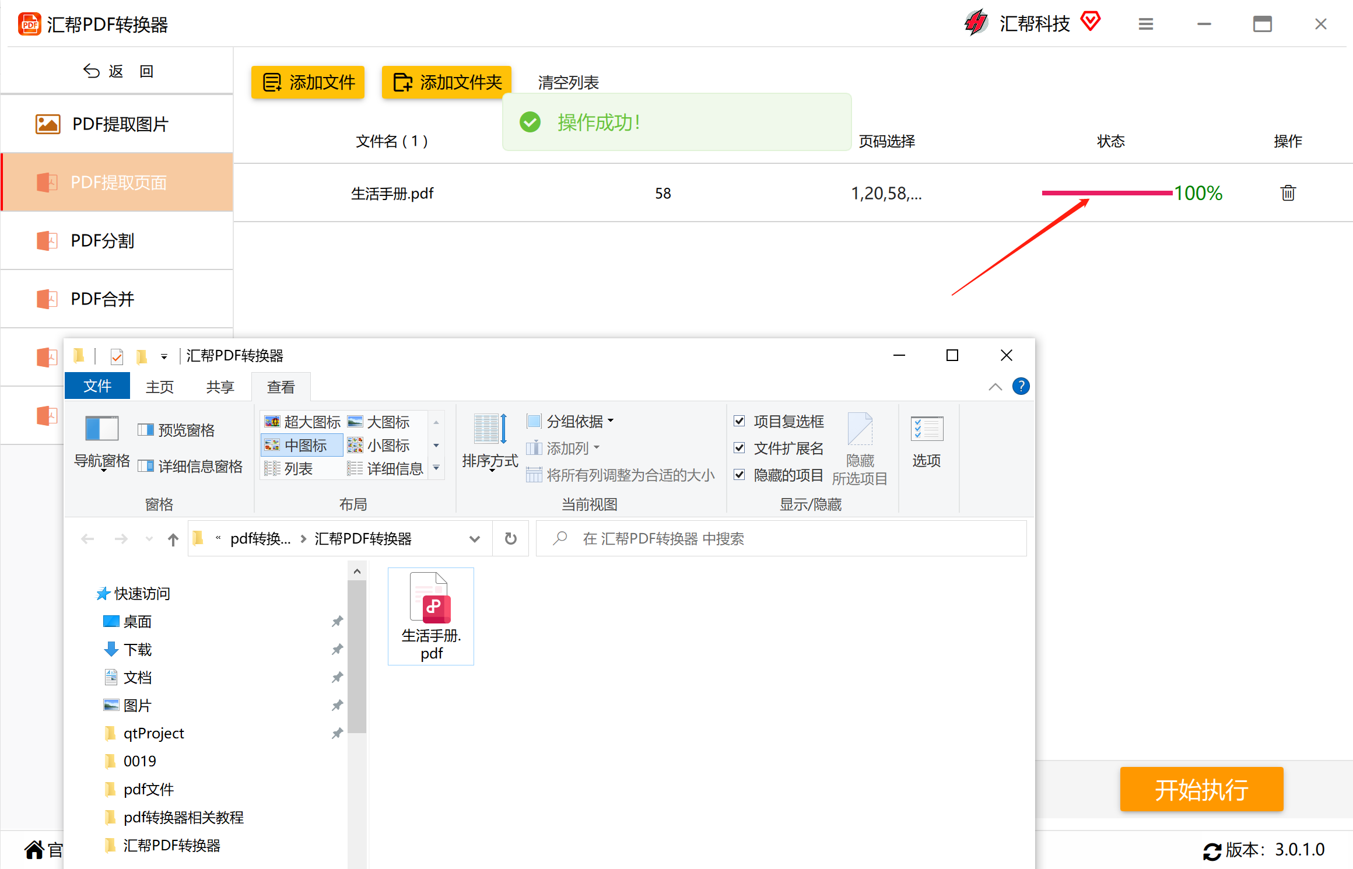Click the Explorer help question mark icon
The image size is (1353, 869).
coord(1021,386)
